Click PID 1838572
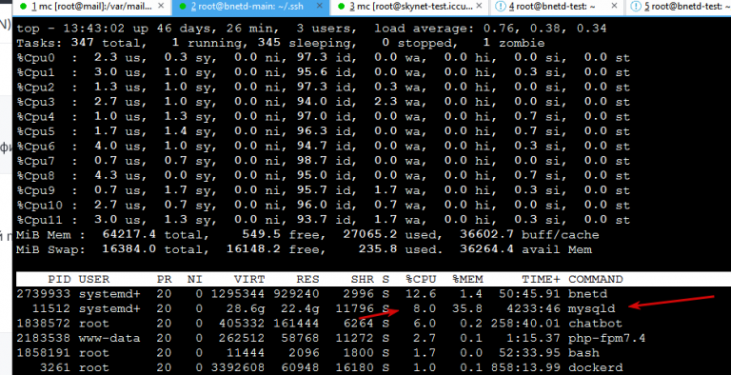Screen dimensions: 731x375 coord(44,324)
